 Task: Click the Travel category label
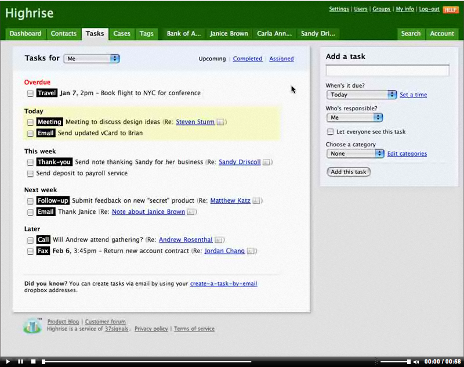tap(47, 93)
